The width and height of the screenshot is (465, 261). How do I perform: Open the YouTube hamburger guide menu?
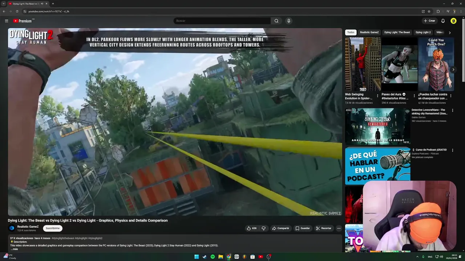pos(7,21)
